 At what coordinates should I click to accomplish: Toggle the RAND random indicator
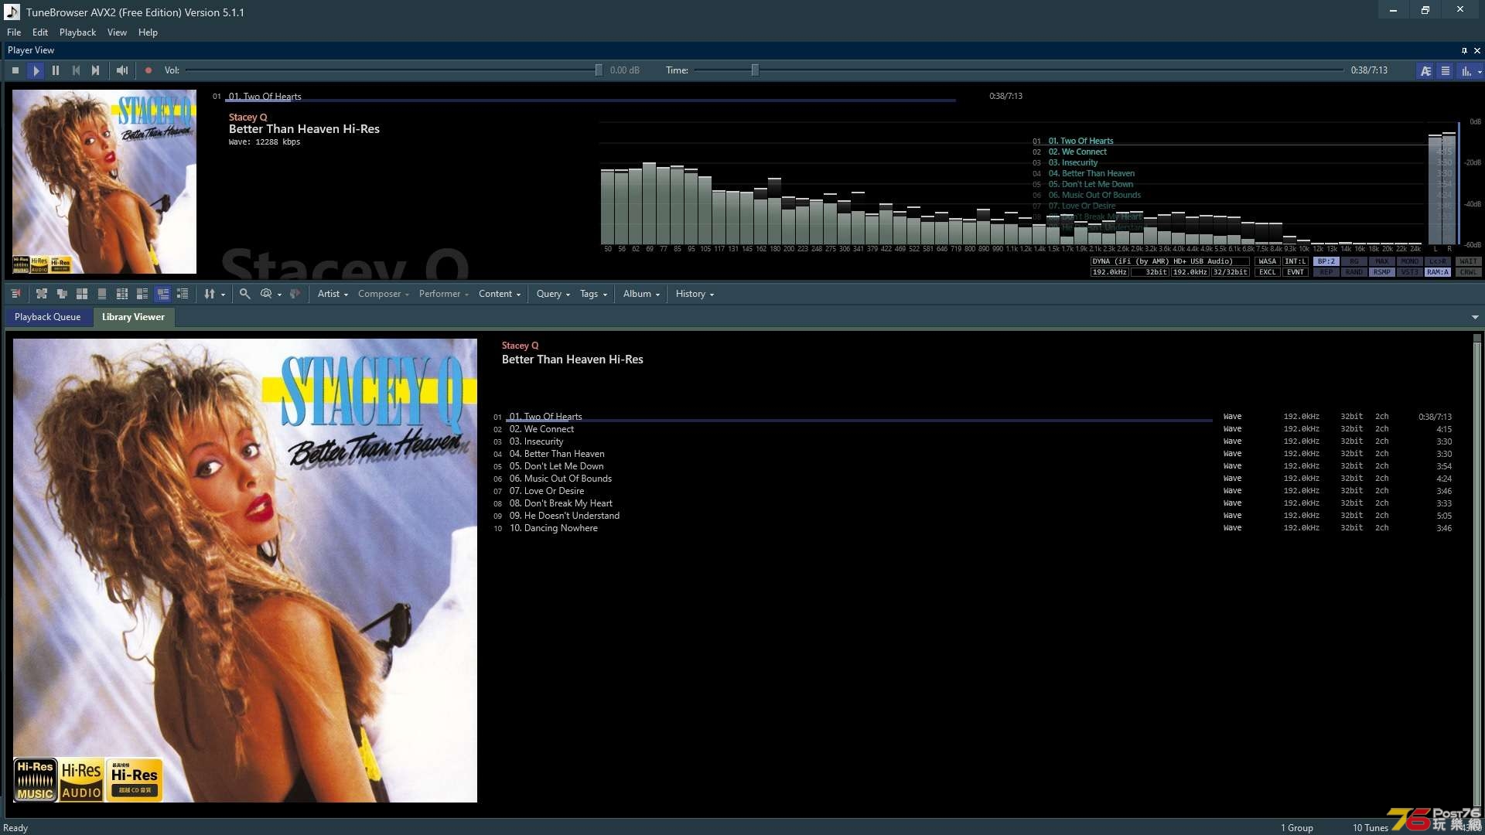click(1354, 272)
